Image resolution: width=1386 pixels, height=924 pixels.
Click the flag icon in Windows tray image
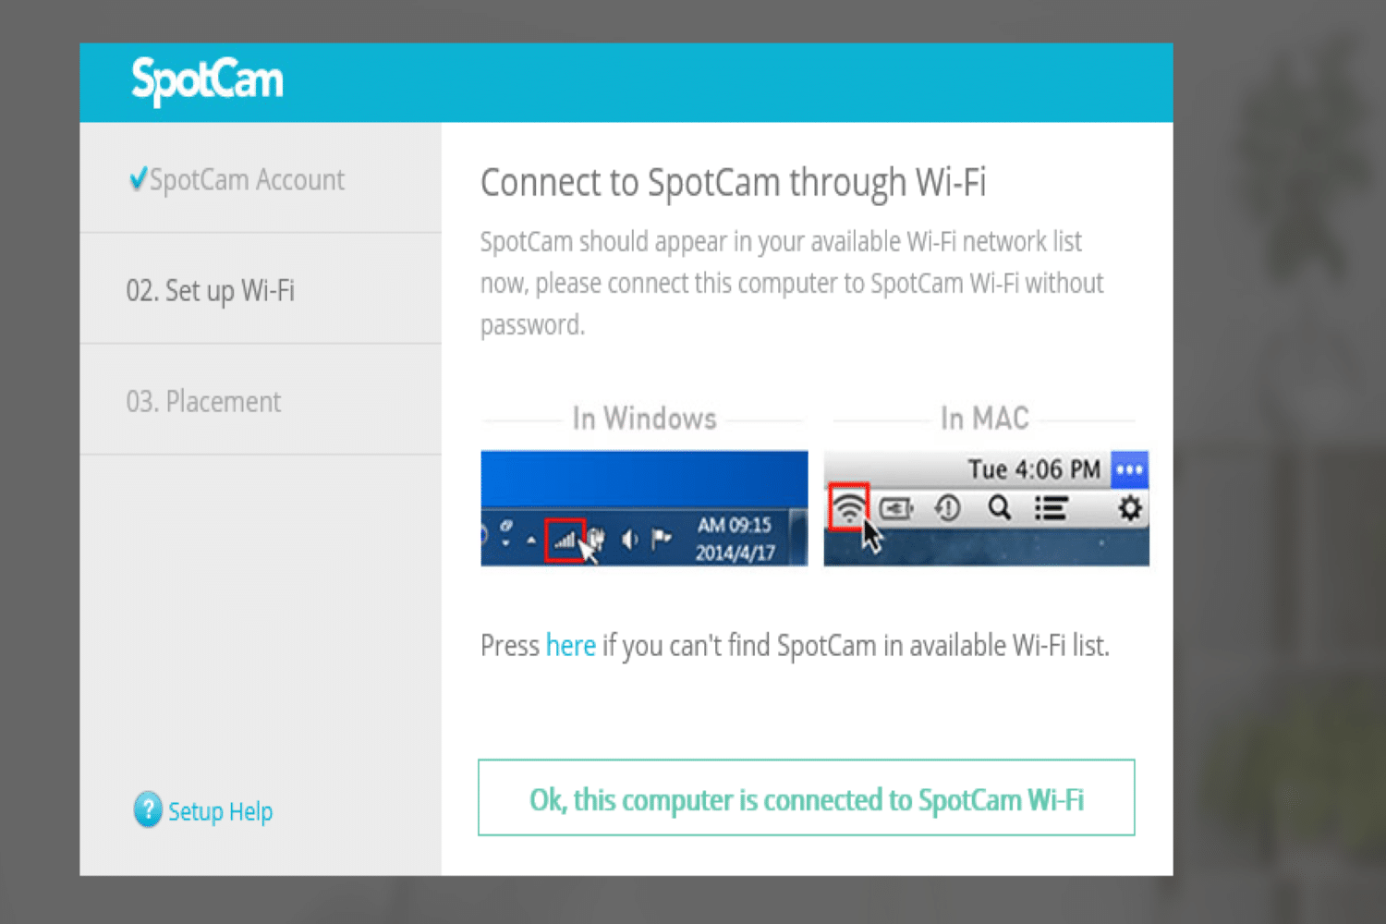(x=661, y=538)
